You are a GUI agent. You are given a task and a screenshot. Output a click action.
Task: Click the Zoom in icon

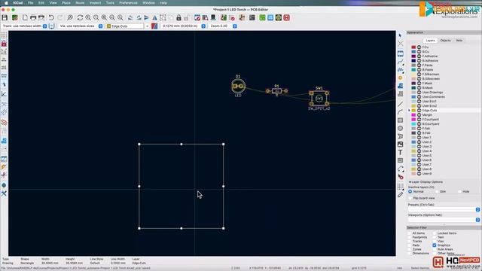point(88,18)
